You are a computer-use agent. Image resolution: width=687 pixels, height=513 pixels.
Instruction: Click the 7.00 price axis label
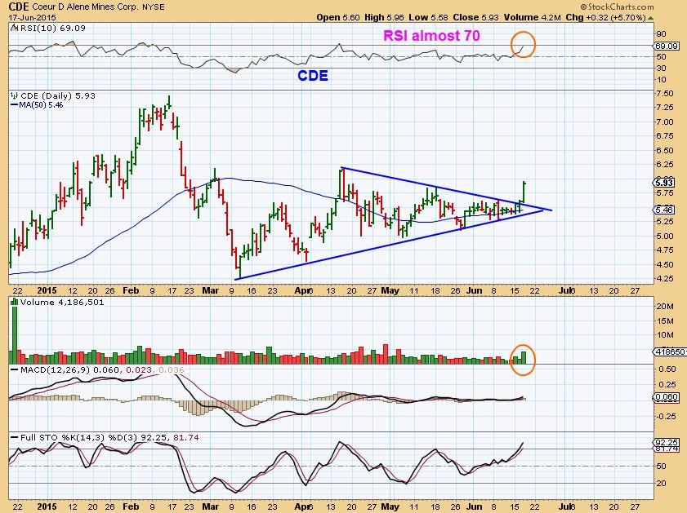[x=665, y=122]
